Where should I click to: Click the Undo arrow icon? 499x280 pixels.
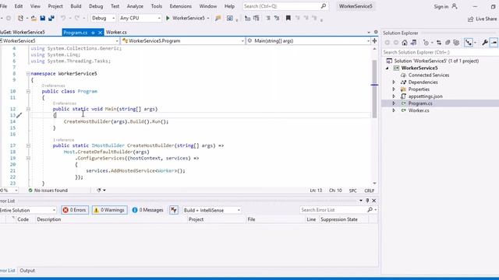click(63, 19)
